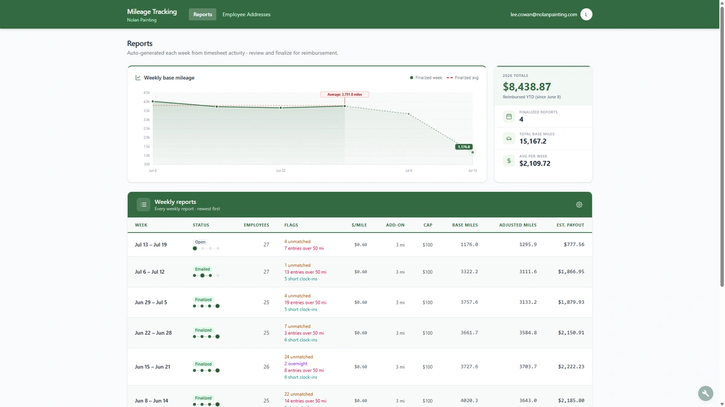This screenshot has width=725, height=407.
Task: Click '19 entries over 50 mi' flag
Action: (305, 303)
